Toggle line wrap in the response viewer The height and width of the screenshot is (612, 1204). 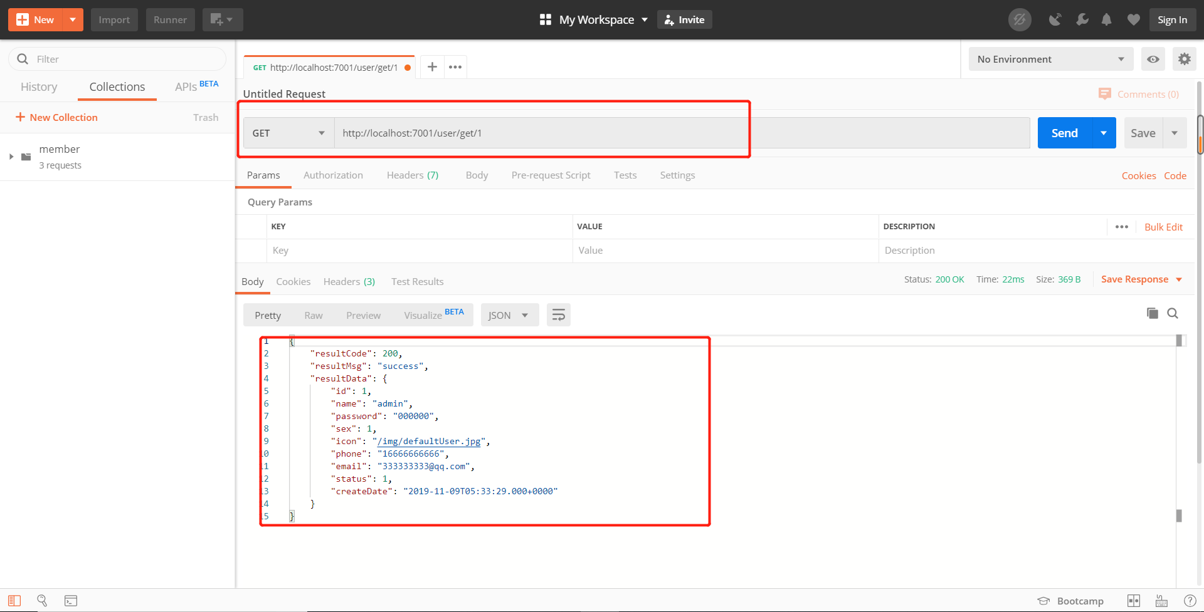coord(558,315)
